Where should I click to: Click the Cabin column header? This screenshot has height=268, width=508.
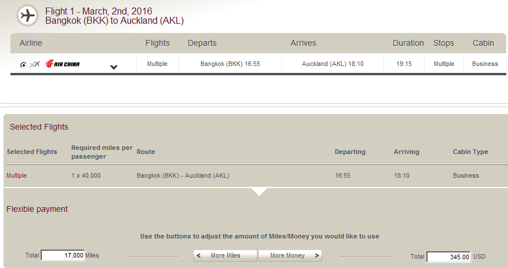click(x=483, y=43)
